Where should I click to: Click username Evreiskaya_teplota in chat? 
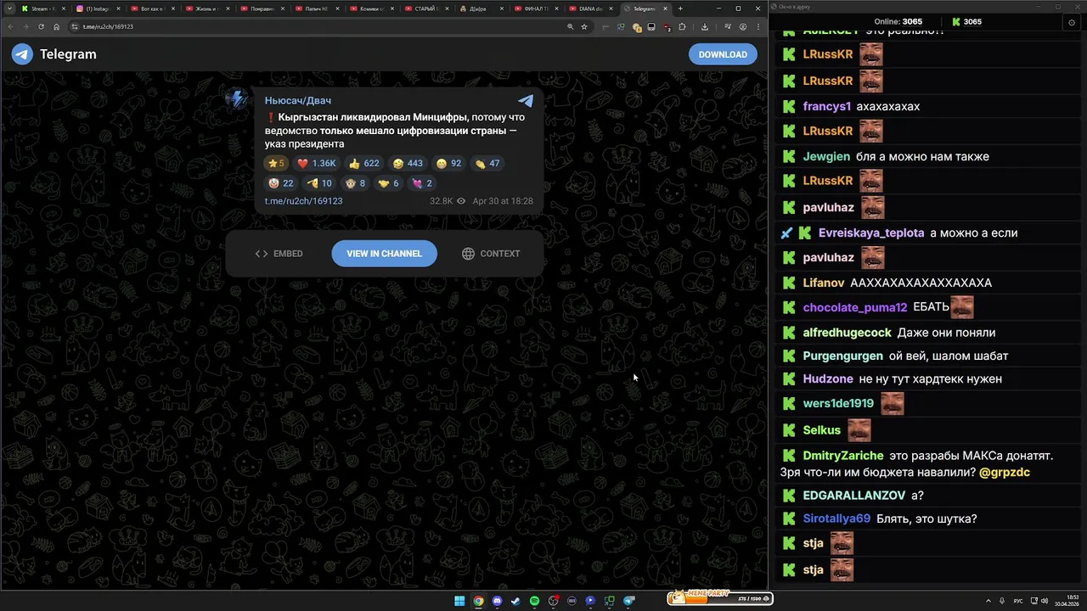(x=871, y=233)
